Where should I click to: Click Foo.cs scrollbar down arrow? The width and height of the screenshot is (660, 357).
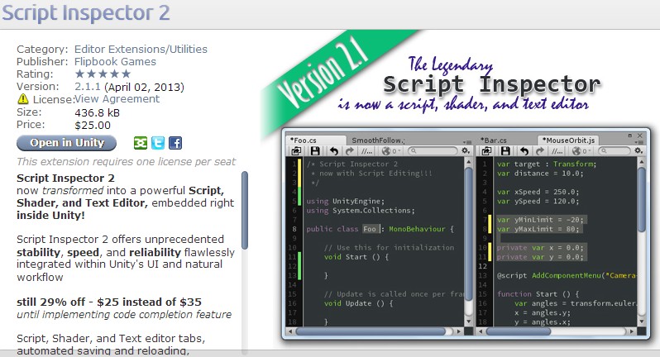[468, 321]
